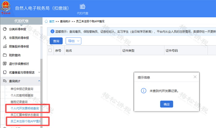Click the 税款缴纳 folder icon

(x=5, y=55)
